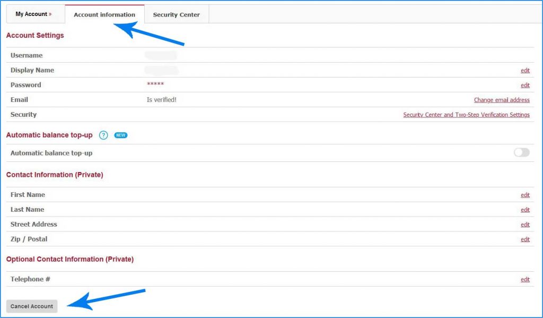Click Change email address
Screen dimensions: 543x318
(x=501, y=100)
